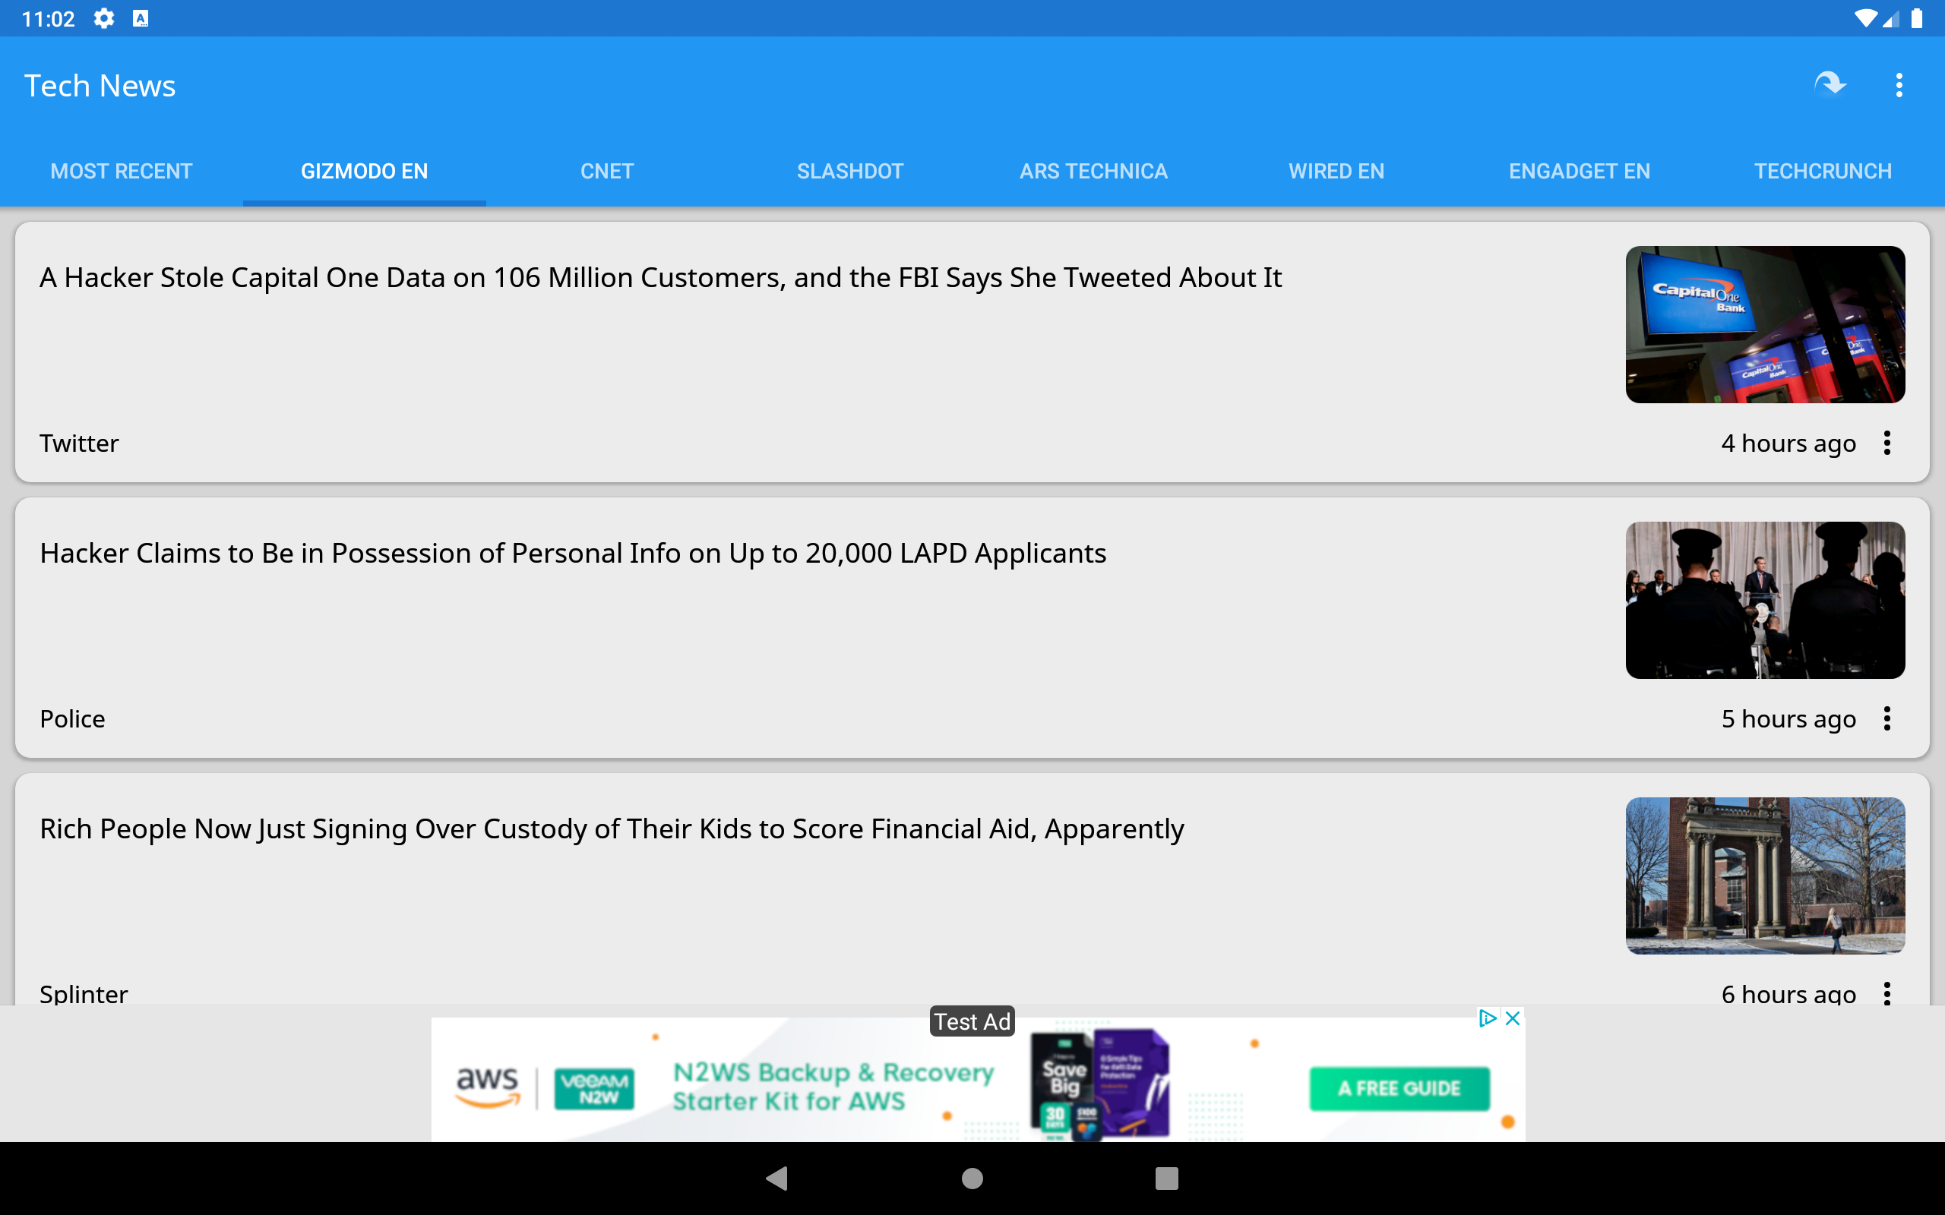Open the Rich People custody article headline

(x=612, y=828)
